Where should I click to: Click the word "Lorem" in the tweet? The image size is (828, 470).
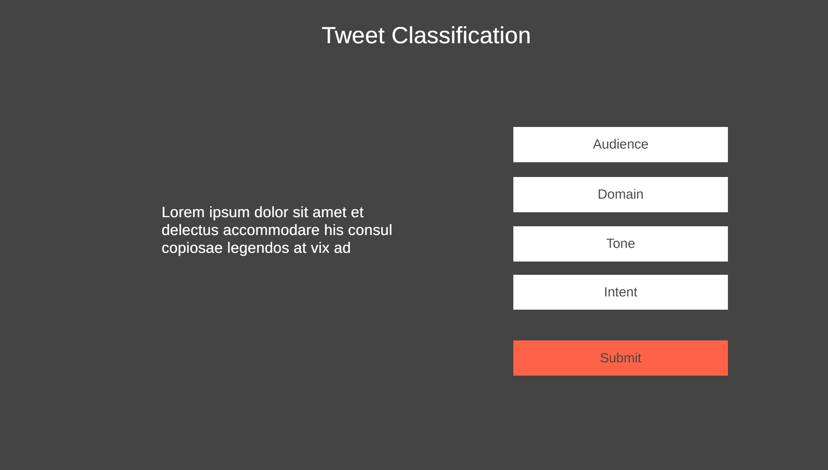pos(183,212)
